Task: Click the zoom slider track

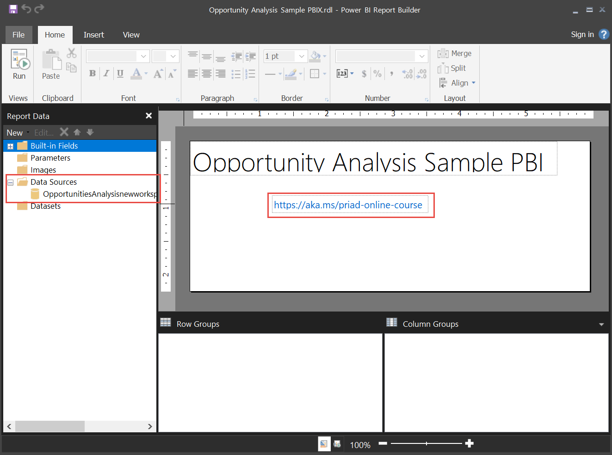Action: click(426, 443)
